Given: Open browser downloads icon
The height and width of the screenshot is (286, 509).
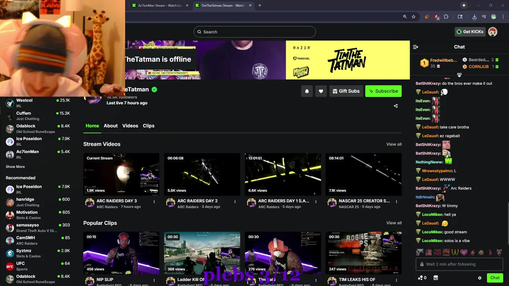Looking at the screenshot, I should [x=474, y=17].
